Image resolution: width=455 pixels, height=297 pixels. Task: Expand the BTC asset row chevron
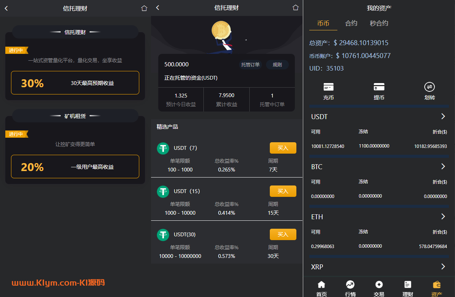(443, 166)
